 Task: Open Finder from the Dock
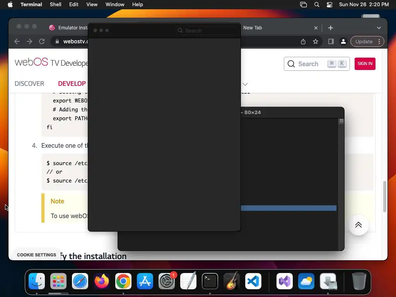[x=37, y=281]
